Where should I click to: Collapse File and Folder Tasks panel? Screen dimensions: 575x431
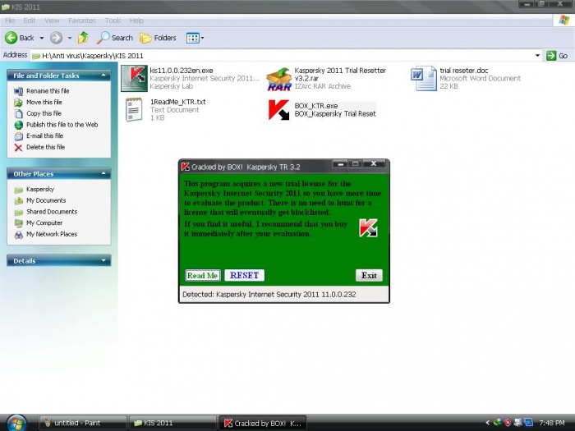[103, 76]
